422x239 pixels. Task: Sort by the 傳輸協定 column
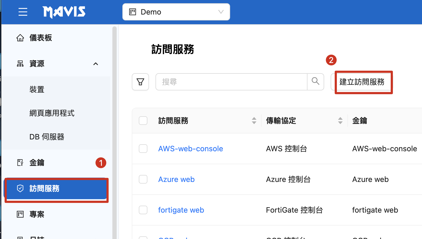pos(340,121)
